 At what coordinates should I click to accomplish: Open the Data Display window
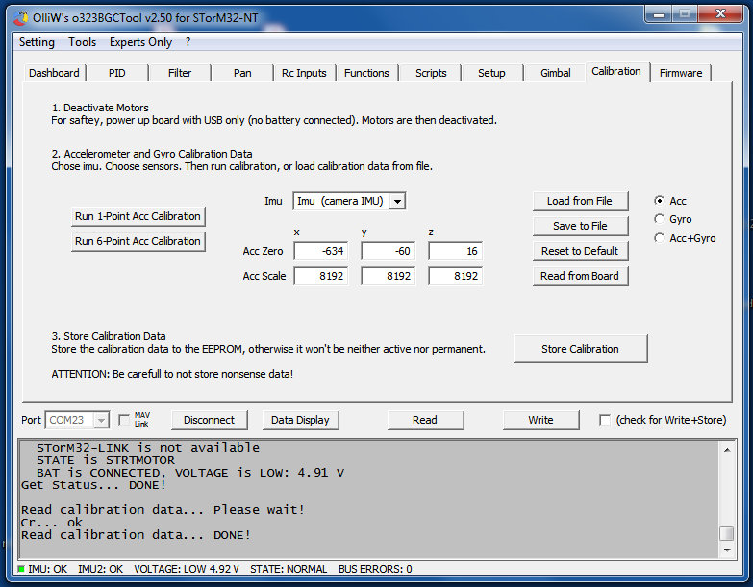[x=300, y=420]
